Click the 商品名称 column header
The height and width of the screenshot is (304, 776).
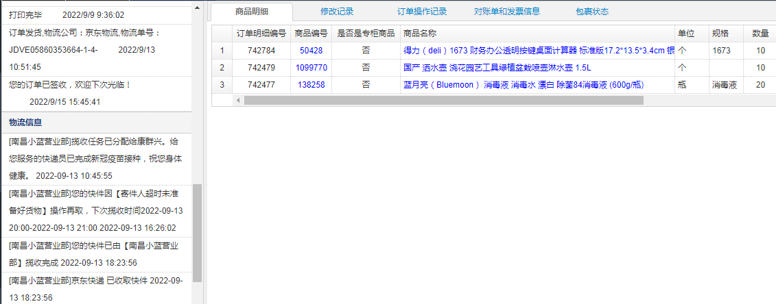[537, 34]
